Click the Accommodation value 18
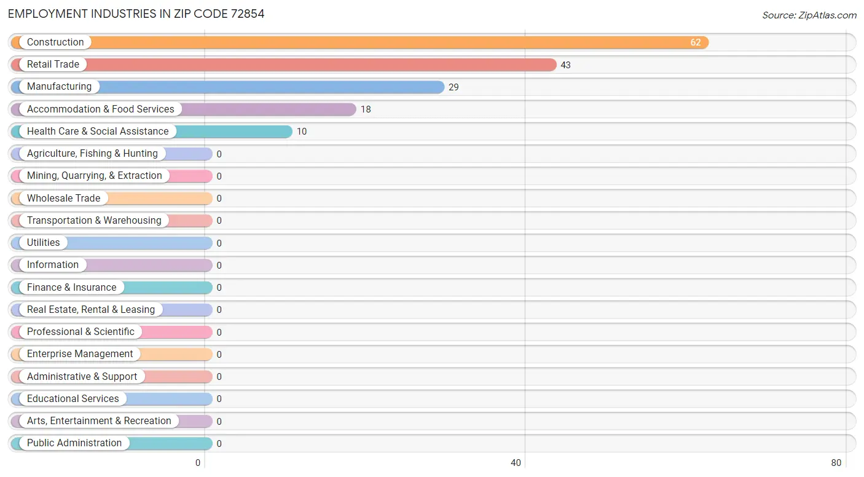The width and height of the screenshot is (864, 477). pyautogui.click(x=366, y=109)
